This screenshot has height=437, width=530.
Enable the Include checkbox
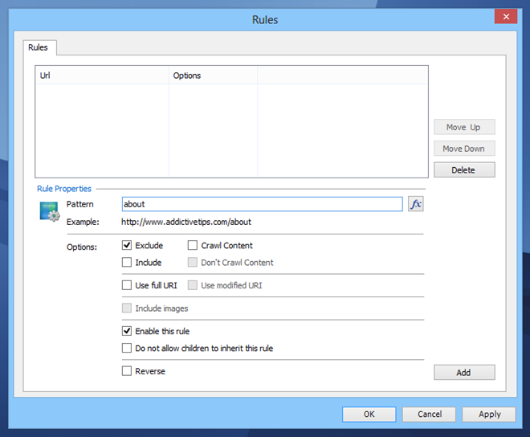[x=127, y=263]
